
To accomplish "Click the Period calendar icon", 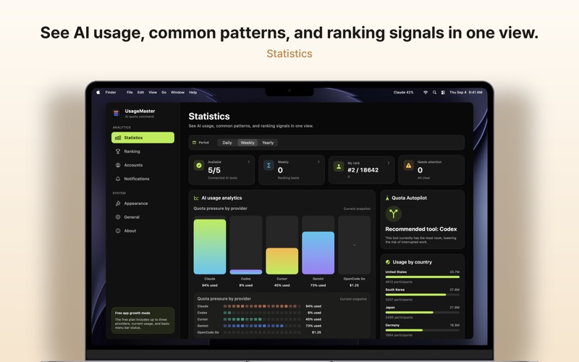I will (x=194, y=143).
